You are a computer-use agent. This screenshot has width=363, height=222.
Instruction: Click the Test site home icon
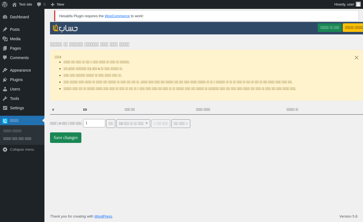[14, 4]
